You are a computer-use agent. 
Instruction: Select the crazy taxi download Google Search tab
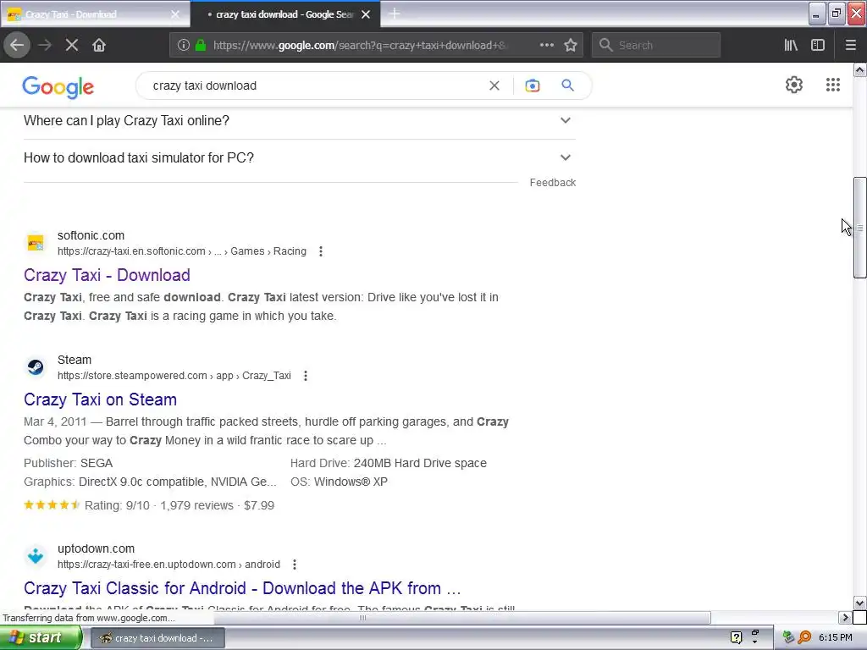click(x=284, y=14)
